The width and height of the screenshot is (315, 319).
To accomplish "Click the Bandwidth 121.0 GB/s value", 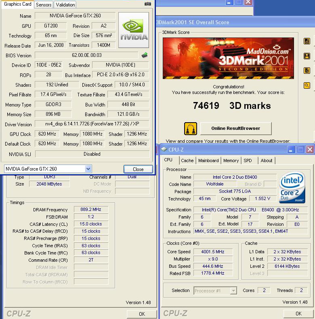I will [128, 114].
